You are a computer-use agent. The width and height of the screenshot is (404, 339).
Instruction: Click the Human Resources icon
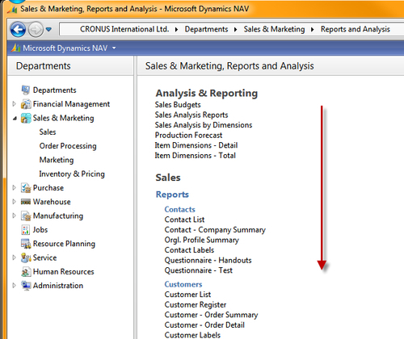pos(26,272)
